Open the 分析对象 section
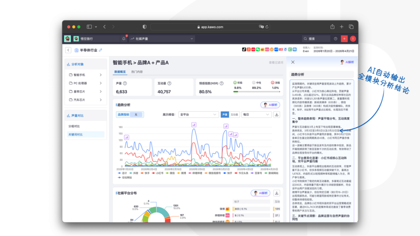Image resolution: width=420 pixels, height=236 pixels. 86,64
